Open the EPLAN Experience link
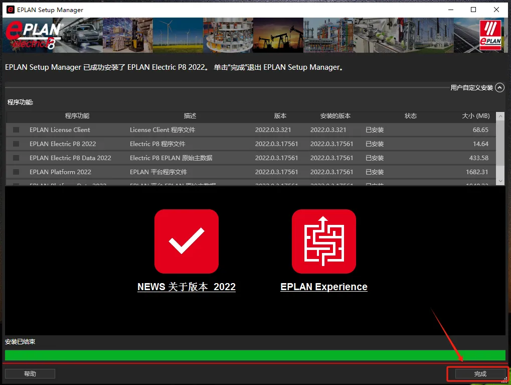 click(323, 287)
